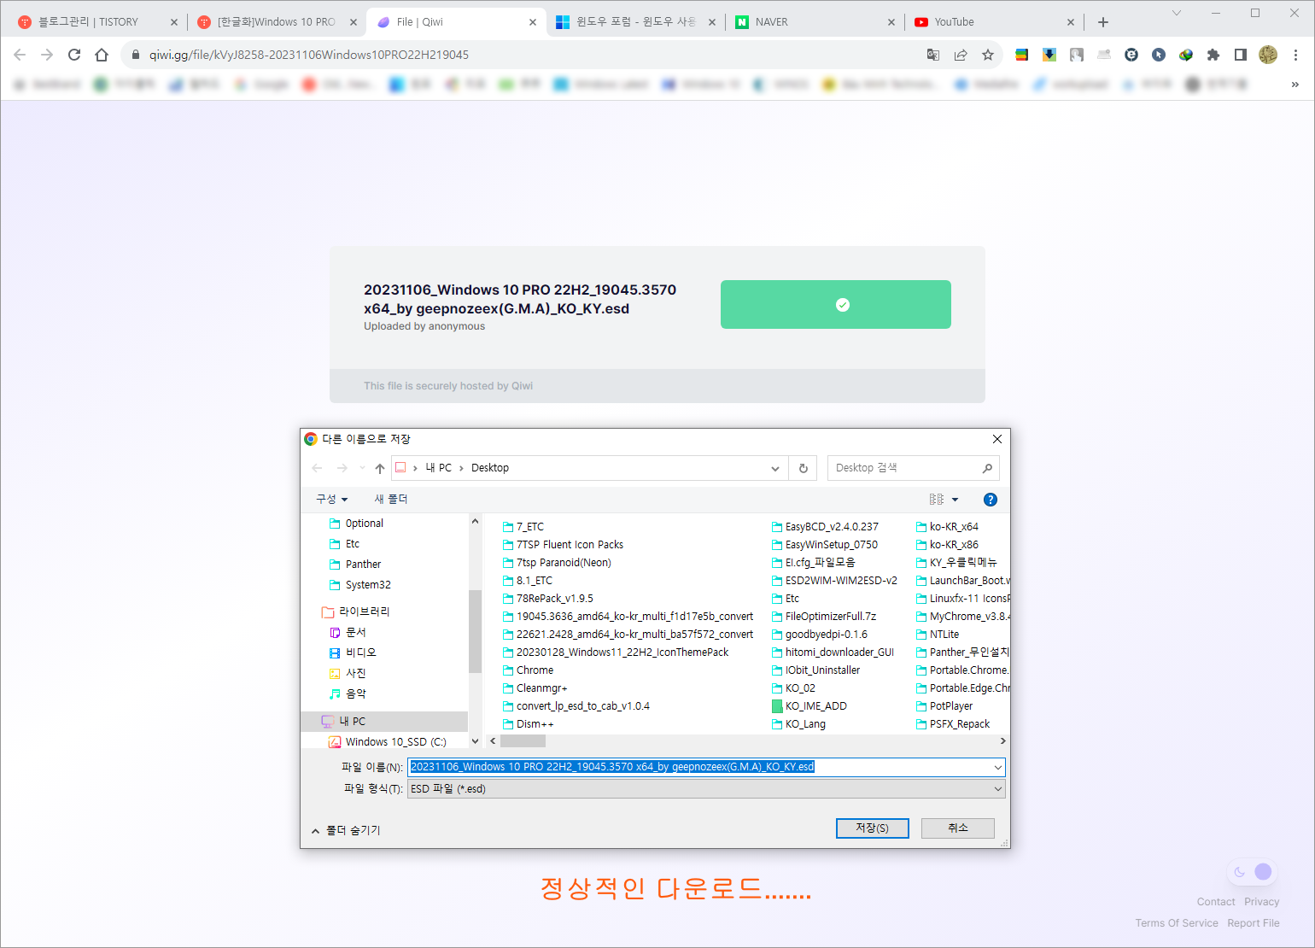Collapse folders with 폴더 숨기기
This screenshot has height=948, width=1315.
coord(346,830)
